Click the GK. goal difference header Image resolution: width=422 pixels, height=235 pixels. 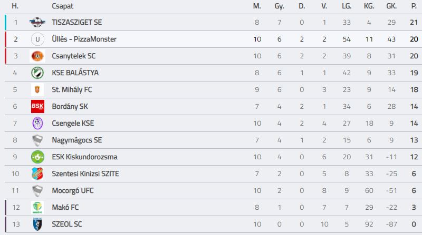click(391, 6)
